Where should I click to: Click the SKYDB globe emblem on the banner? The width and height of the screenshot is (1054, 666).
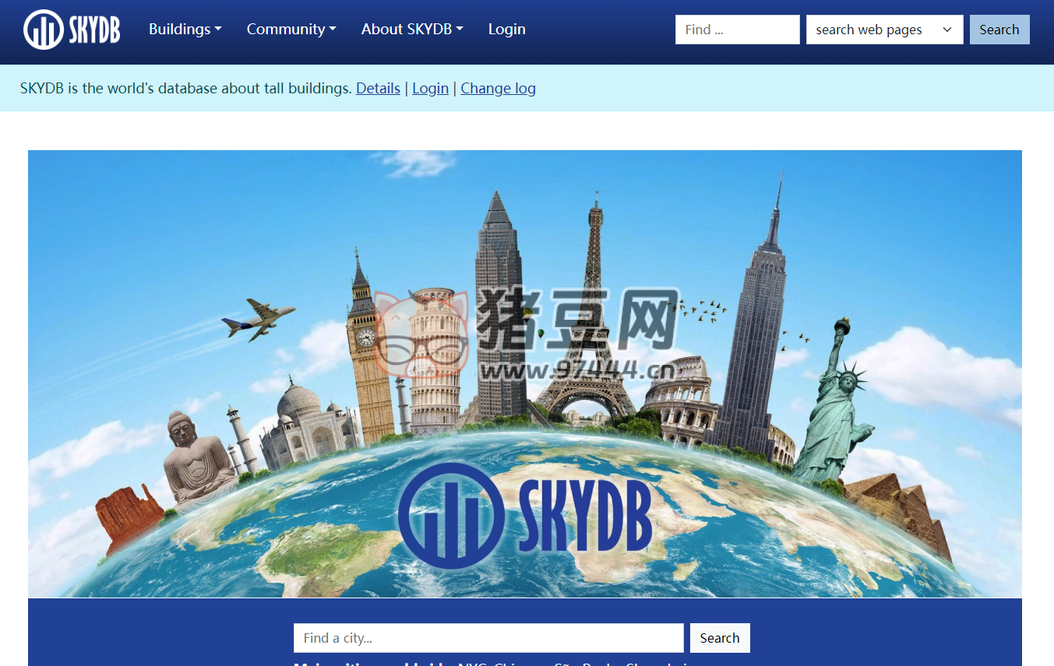point(527,514)
